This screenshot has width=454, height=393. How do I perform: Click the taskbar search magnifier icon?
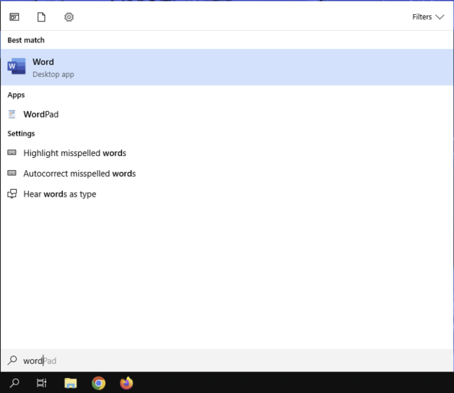pyautogui.click(x=14, y=383)
